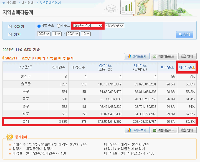Click the upper 엑셀다운로드 button
The width and height of the screenshot is (200, 162).
coord(164,56)
